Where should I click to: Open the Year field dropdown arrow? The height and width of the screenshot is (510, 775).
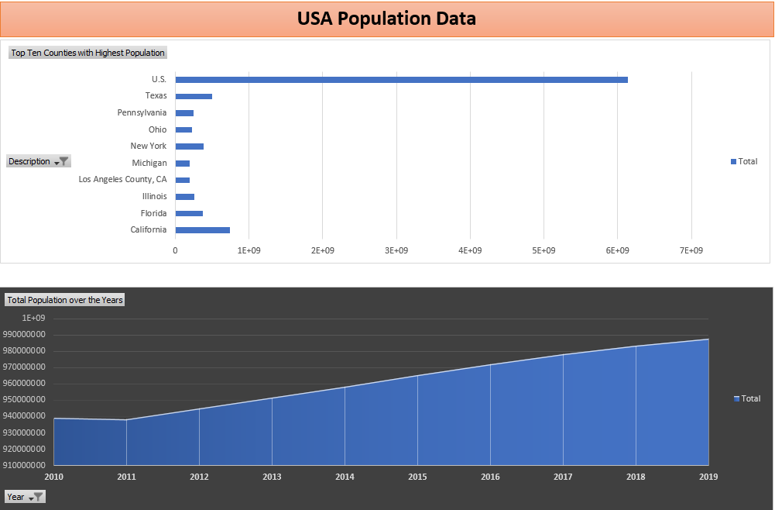(x=31, y=498)
